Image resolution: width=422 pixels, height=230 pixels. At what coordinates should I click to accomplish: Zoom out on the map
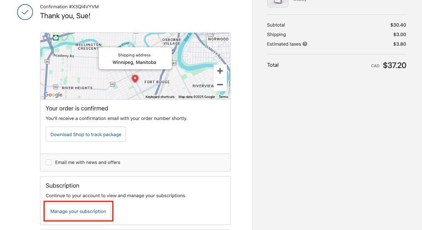coord(220,85)
